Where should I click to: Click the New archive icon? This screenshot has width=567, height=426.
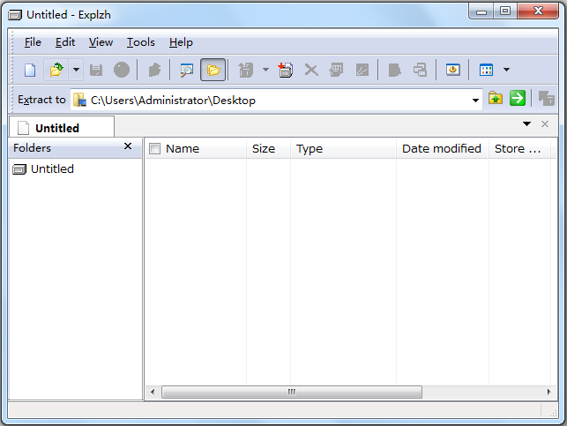point(30,70)
